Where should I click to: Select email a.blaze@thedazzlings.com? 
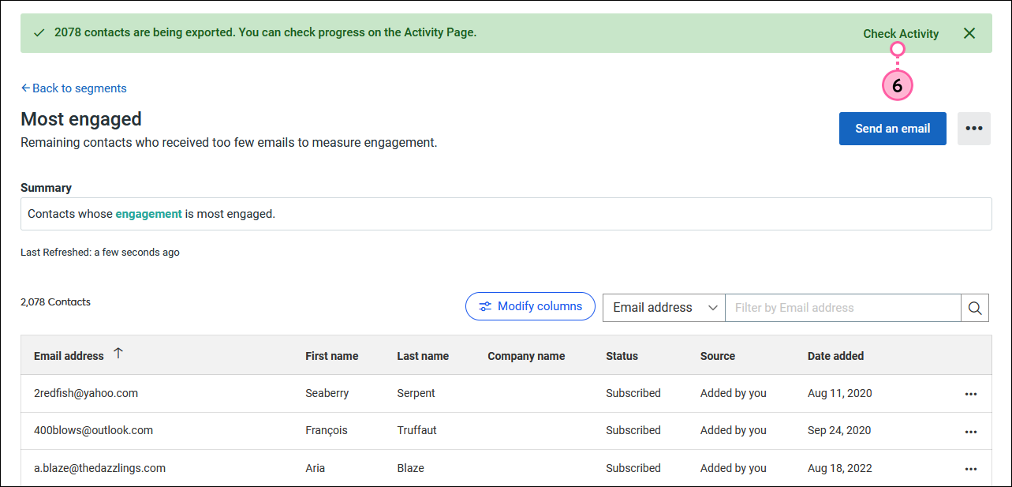click(99, 468)
